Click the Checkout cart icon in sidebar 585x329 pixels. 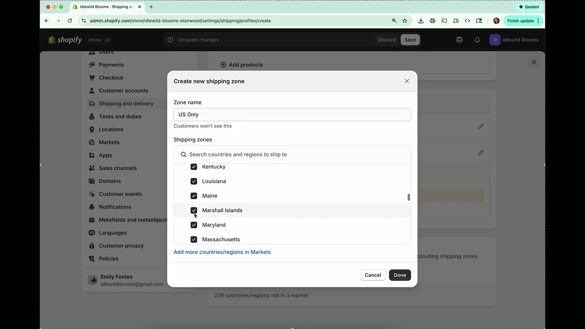click(92, 78)
